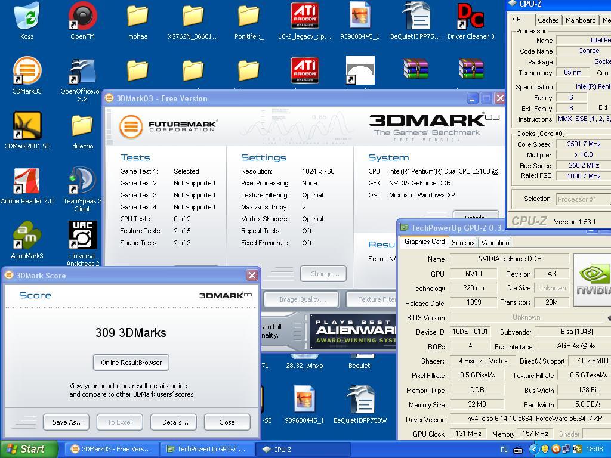Click the keyboard tray icon
Image resolution: width=611 pixels, height=458 pixels.
point(518,450)
